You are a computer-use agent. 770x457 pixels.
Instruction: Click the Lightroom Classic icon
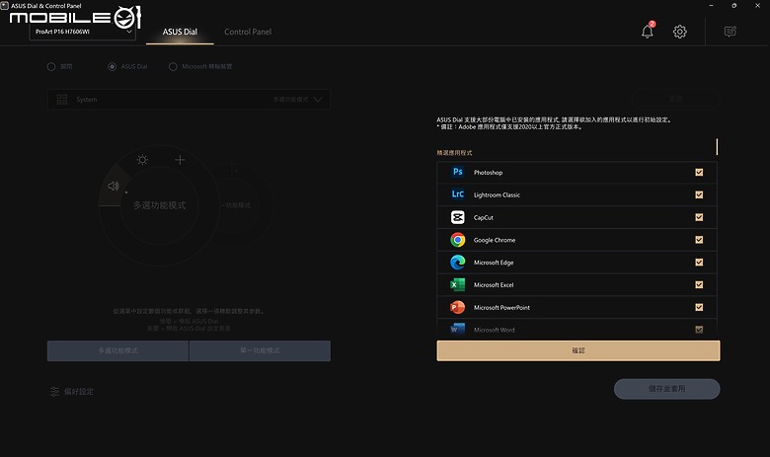tap(458, 194)
